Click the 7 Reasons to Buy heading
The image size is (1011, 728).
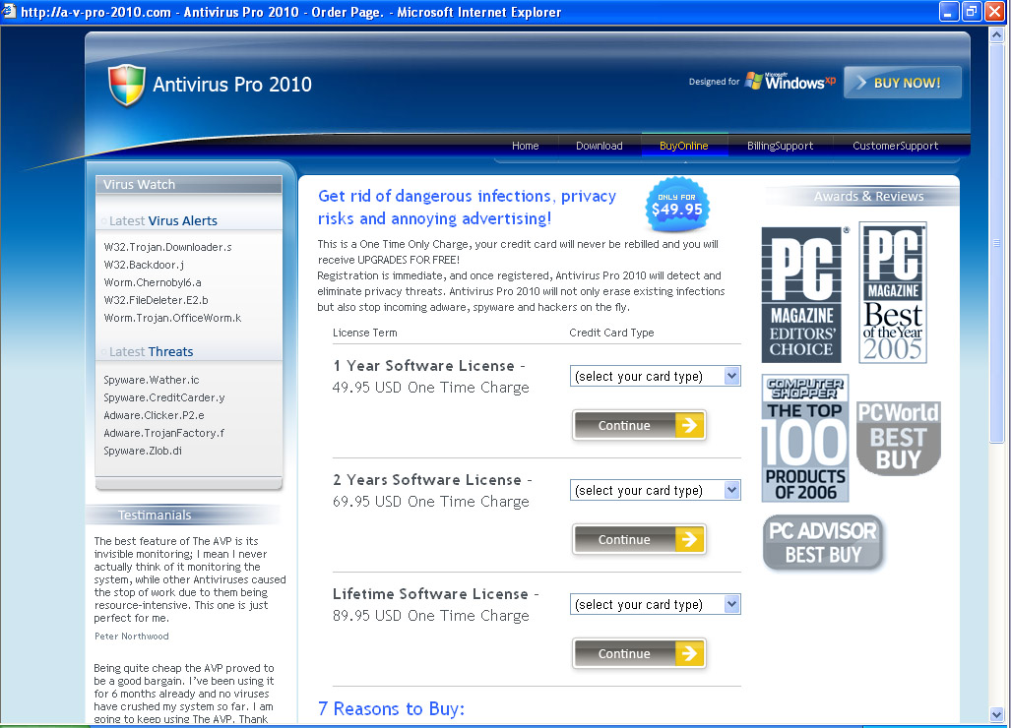coord(392,708)
